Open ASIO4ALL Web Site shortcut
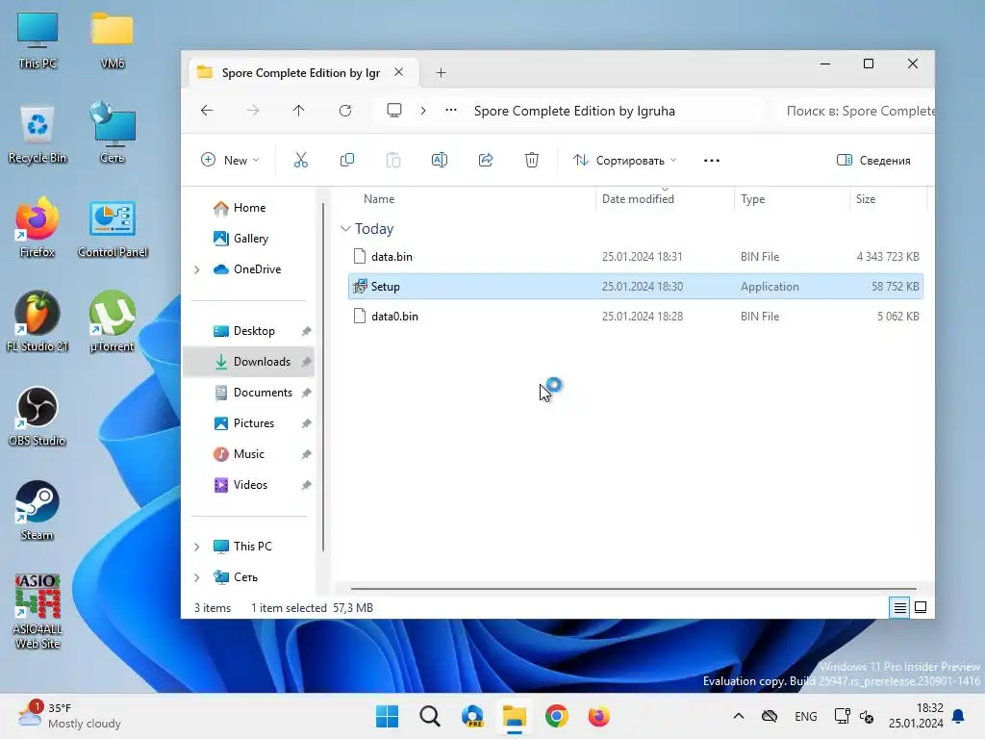The height and width of the screenshot is (739, 985). click(38, 611)
